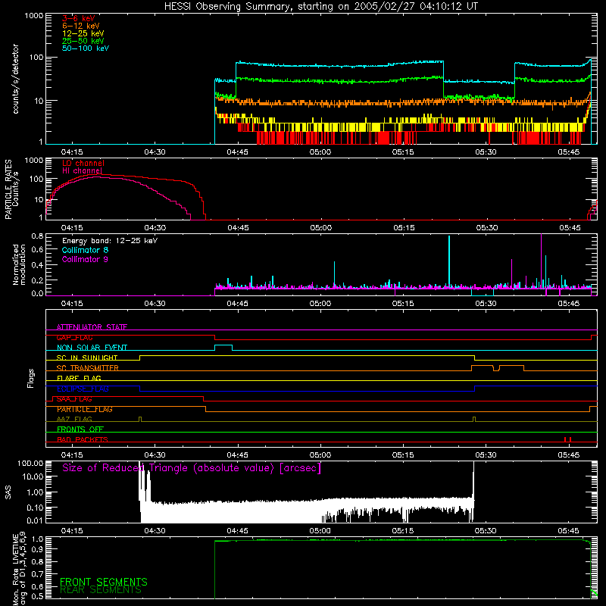Click the ECLIPSE_FLAG label
Image resolution: width=606 pixels, height=606 pixels.
point(83,389)
